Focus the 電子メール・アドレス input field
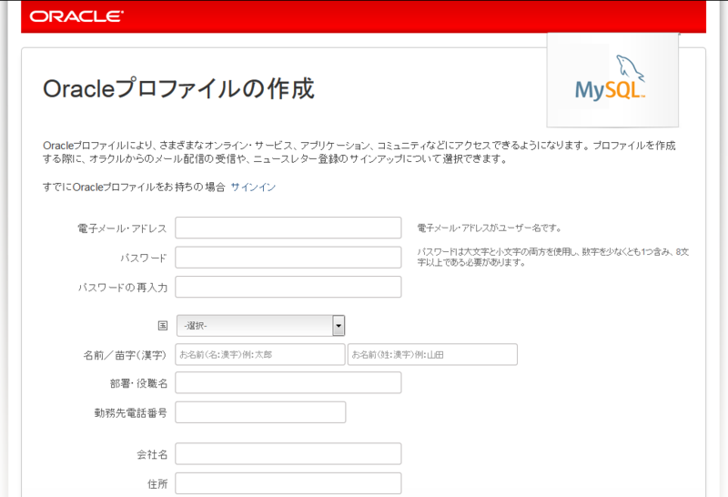Screen dimensions: 728x497 point(288,228)
